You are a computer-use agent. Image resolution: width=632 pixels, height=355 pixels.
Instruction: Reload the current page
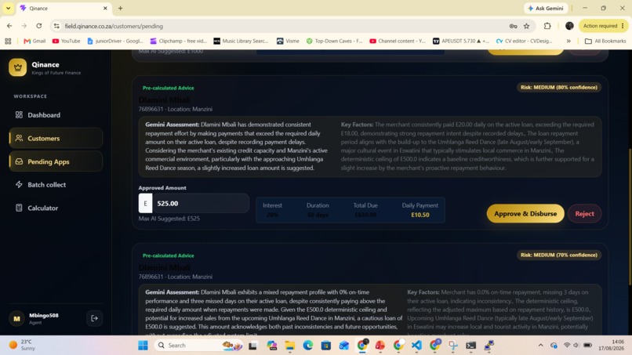(38, 26)
